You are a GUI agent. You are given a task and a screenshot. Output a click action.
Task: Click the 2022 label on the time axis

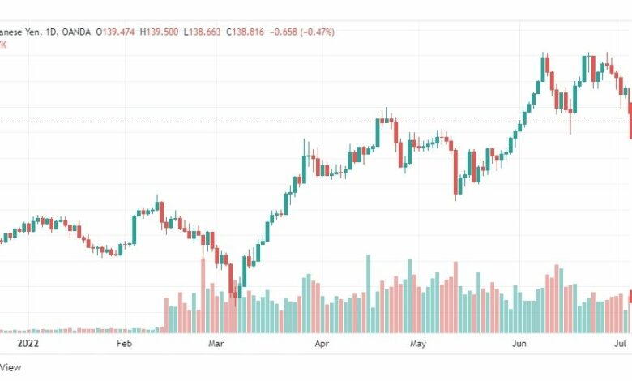[x=28, y=344]
